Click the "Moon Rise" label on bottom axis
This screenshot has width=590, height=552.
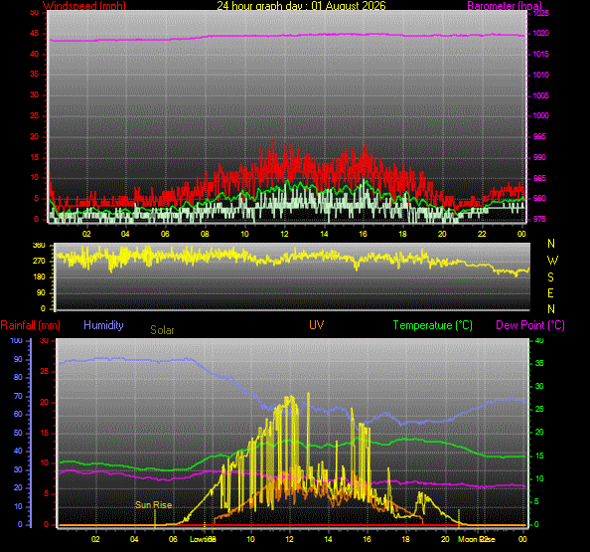(x=477, y=539)
